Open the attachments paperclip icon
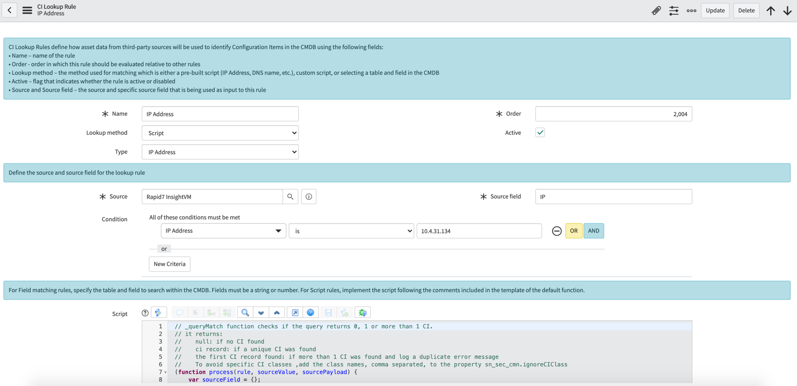 [x=656, y=10]
